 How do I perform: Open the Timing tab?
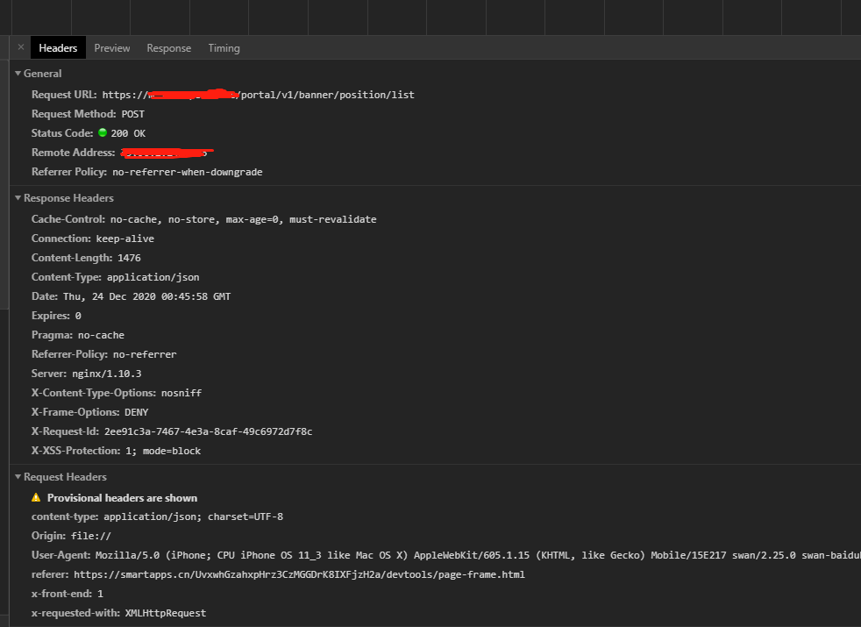224,47
